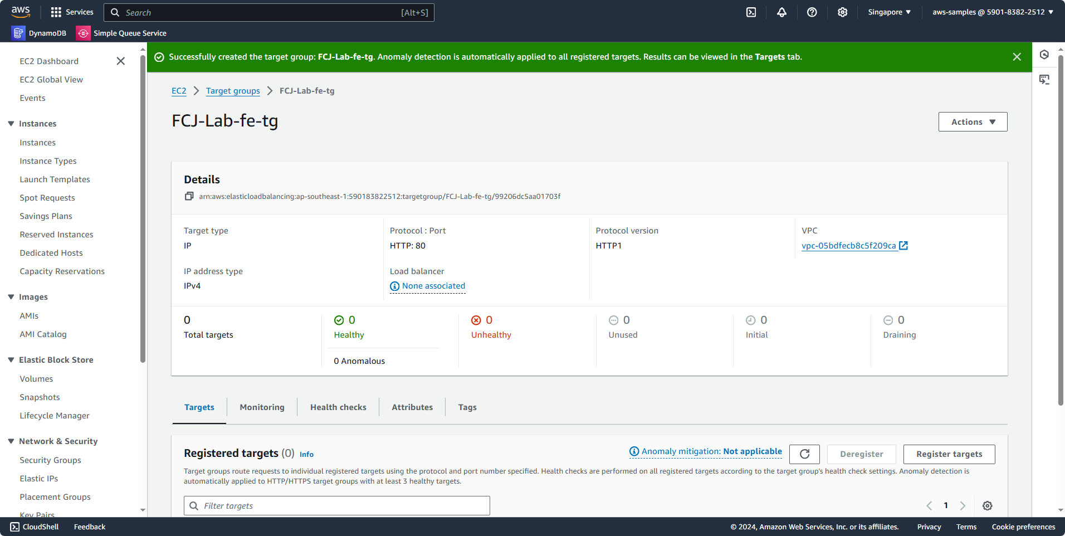Switch to the Health checks tab
This screenshot has width=1065, height=536.
[338, 407]
